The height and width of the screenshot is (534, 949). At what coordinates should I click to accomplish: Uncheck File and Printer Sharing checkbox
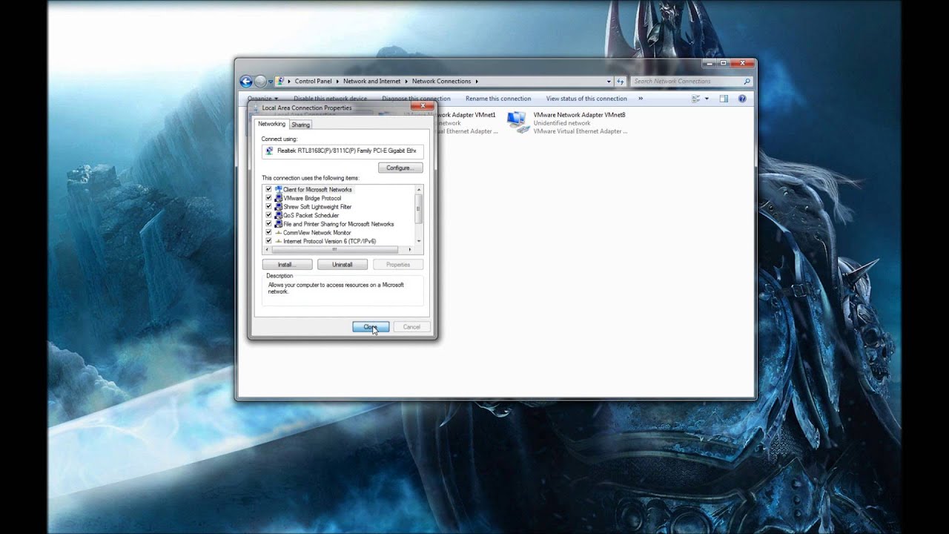tap(268, 224)
